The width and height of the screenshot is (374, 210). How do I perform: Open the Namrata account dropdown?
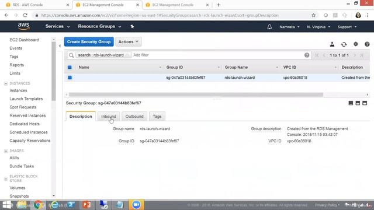click(290, 27)
